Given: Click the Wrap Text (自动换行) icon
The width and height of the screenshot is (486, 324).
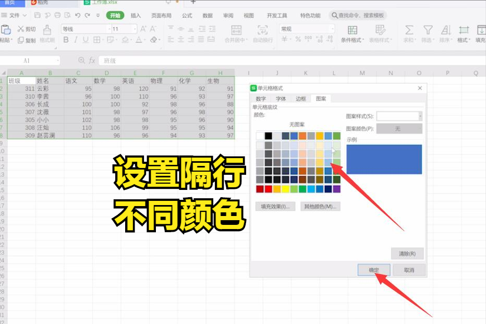Looking at the screenshot, I should (262, 30).
